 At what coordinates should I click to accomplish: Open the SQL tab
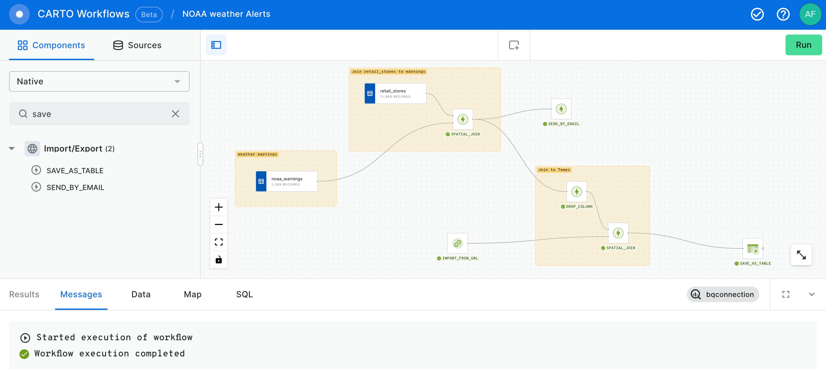tap(245, 294)
